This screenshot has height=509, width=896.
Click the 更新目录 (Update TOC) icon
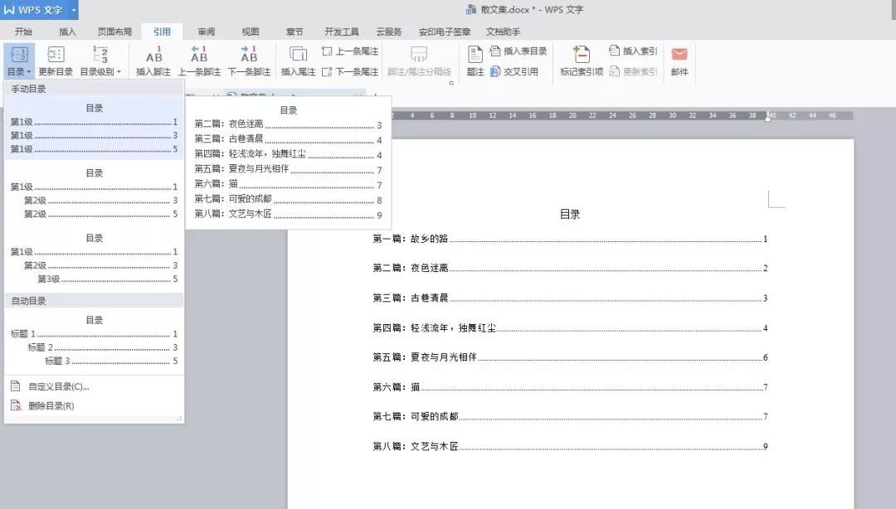point(57,60)
